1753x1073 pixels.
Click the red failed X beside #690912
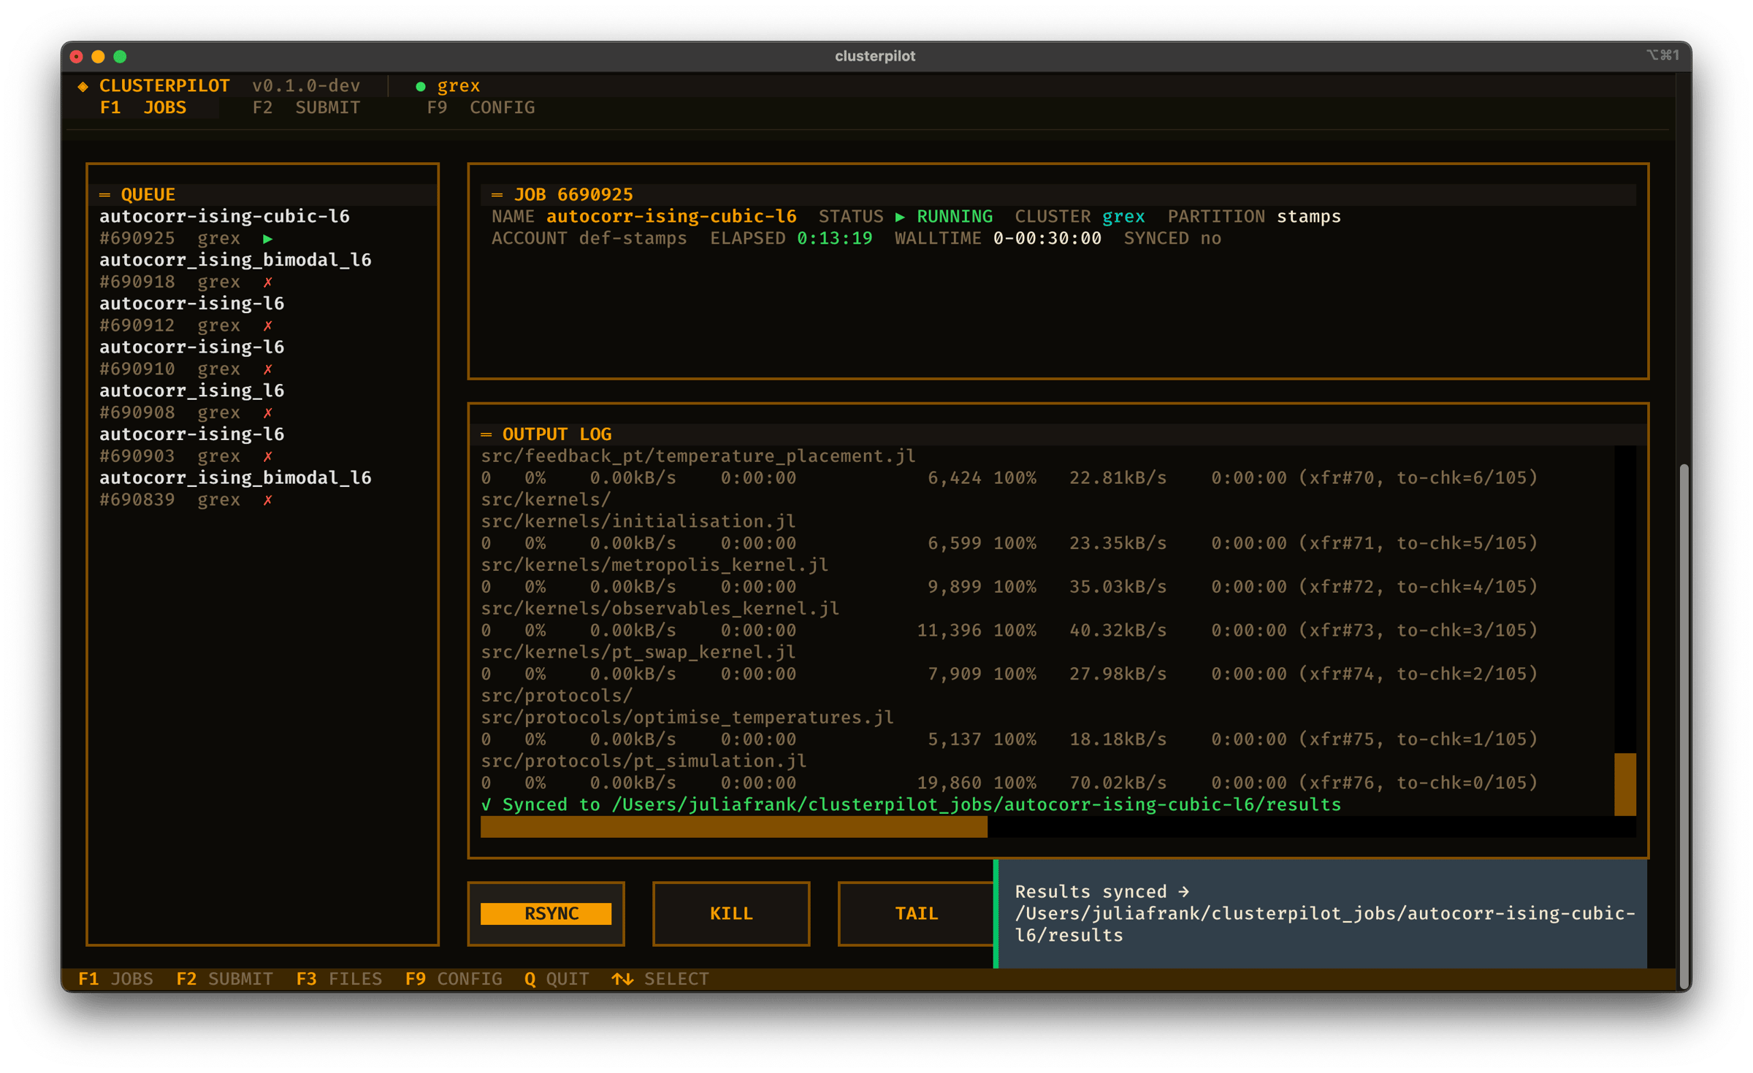(267, 326)
